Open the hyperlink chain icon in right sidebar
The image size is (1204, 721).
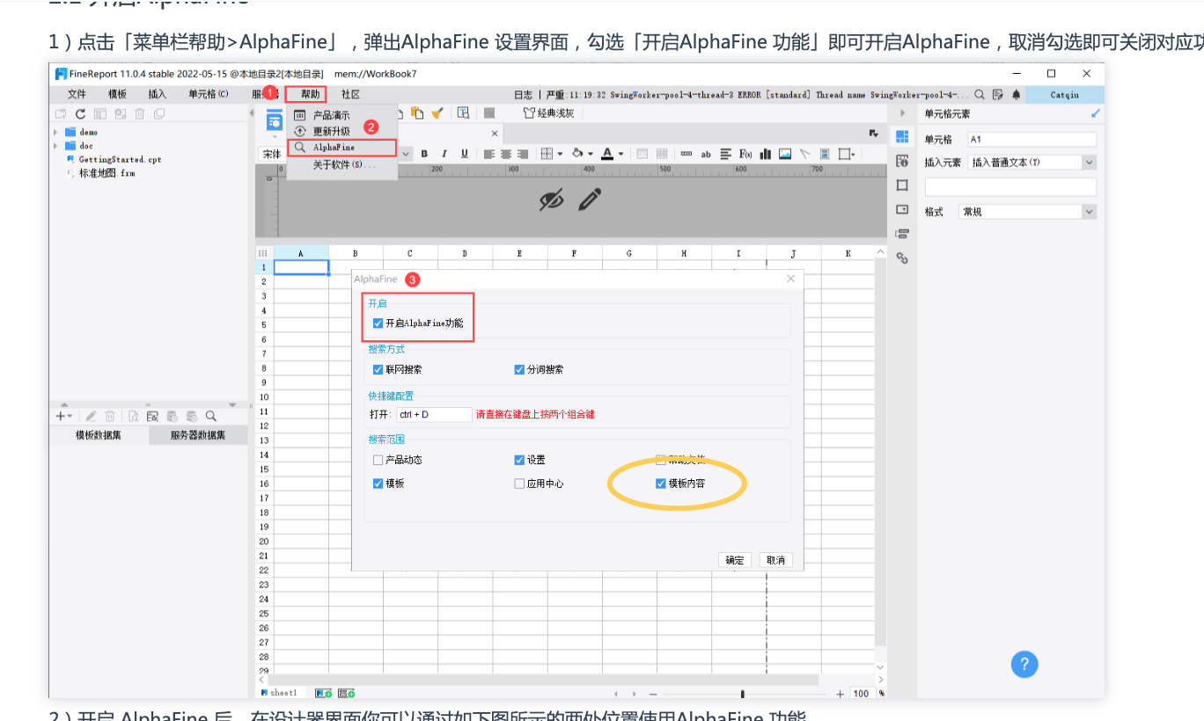point(902,258)
